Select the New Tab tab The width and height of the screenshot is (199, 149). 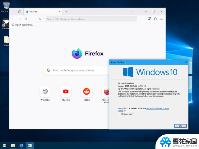(x=43, y=12)
